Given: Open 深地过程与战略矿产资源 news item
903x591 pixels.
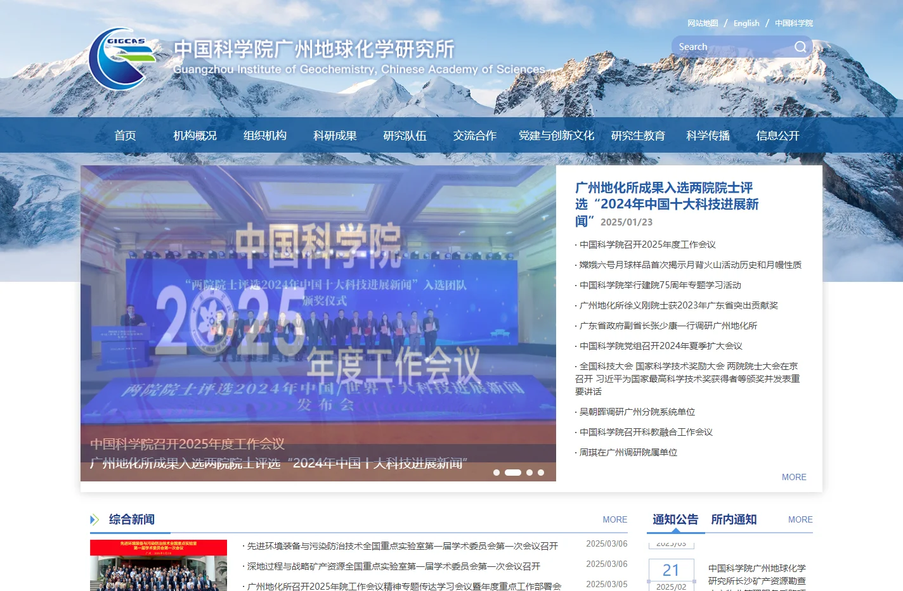Looking at the screenshot, I should coord(393,566).
